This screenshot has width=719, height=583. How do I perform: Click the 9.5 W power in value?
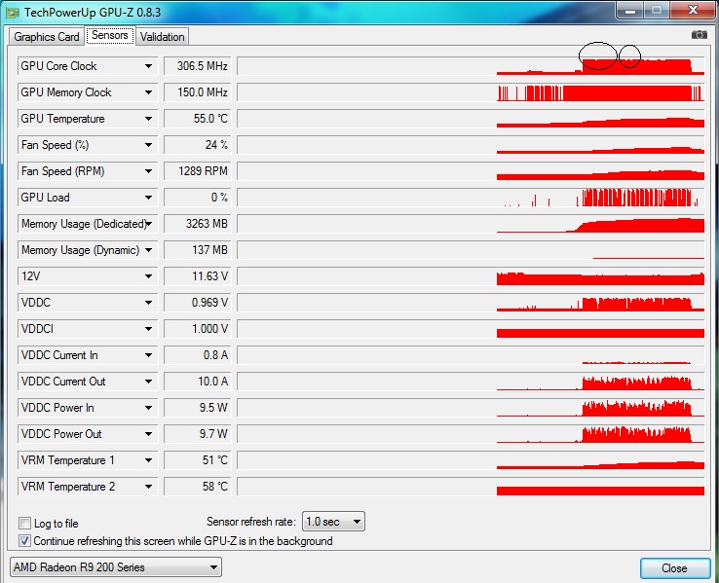coord(197,408)
